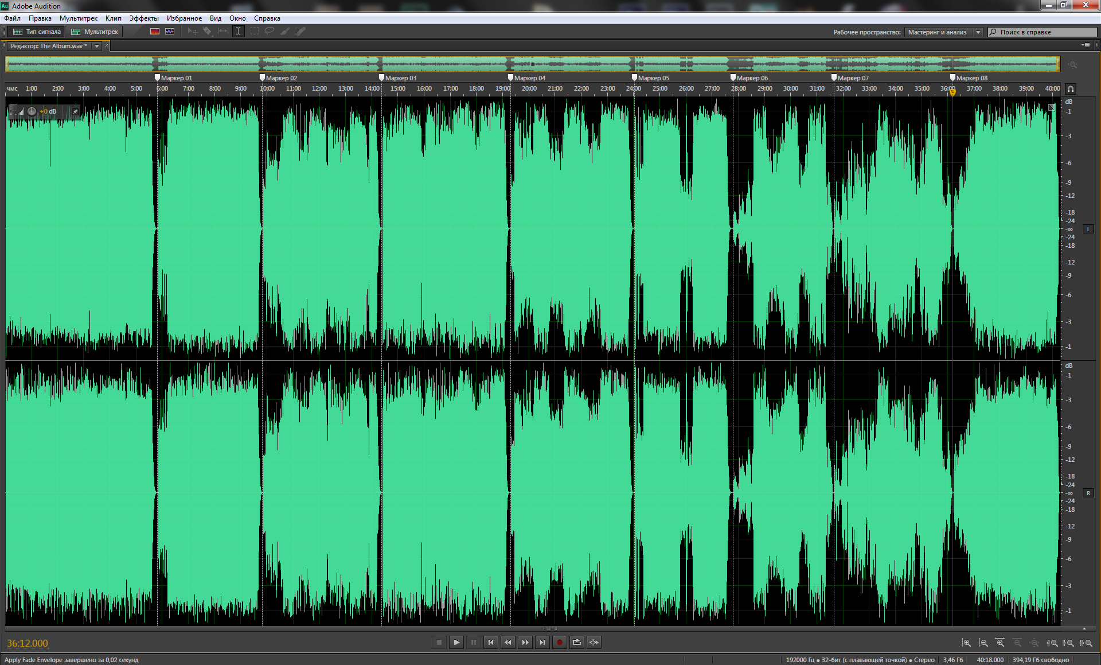
Task: Toggle the left channel L button
Action: click(1088, 229)
